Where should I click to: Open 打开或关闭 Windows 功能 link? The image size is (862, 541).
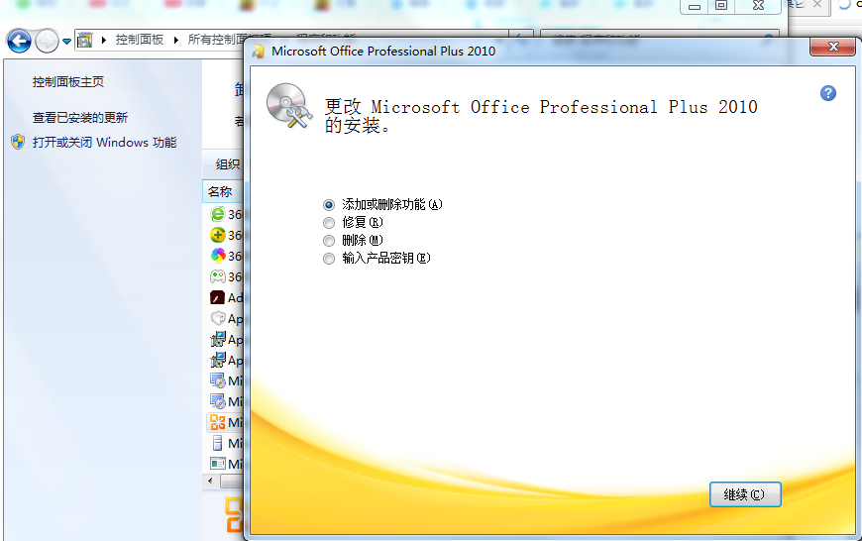click(104, 143)
